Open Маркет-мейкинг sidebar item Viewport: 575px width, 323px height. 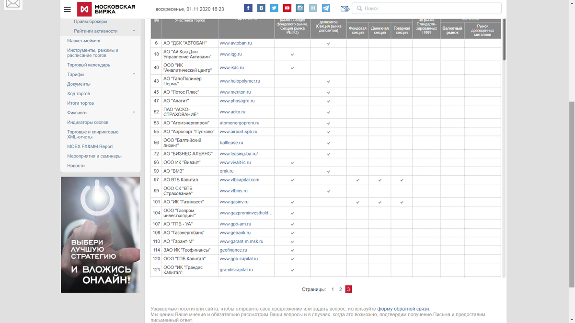click(84, 41)
